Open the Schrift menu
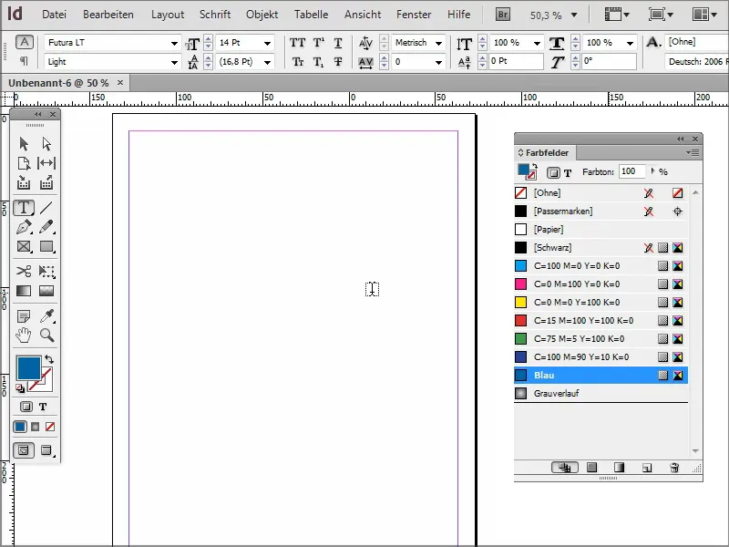 click(215, 15)
